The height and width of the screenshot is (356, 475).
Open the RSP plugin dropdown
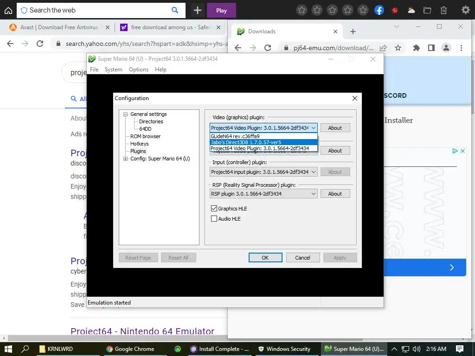[x=263, y=194]
